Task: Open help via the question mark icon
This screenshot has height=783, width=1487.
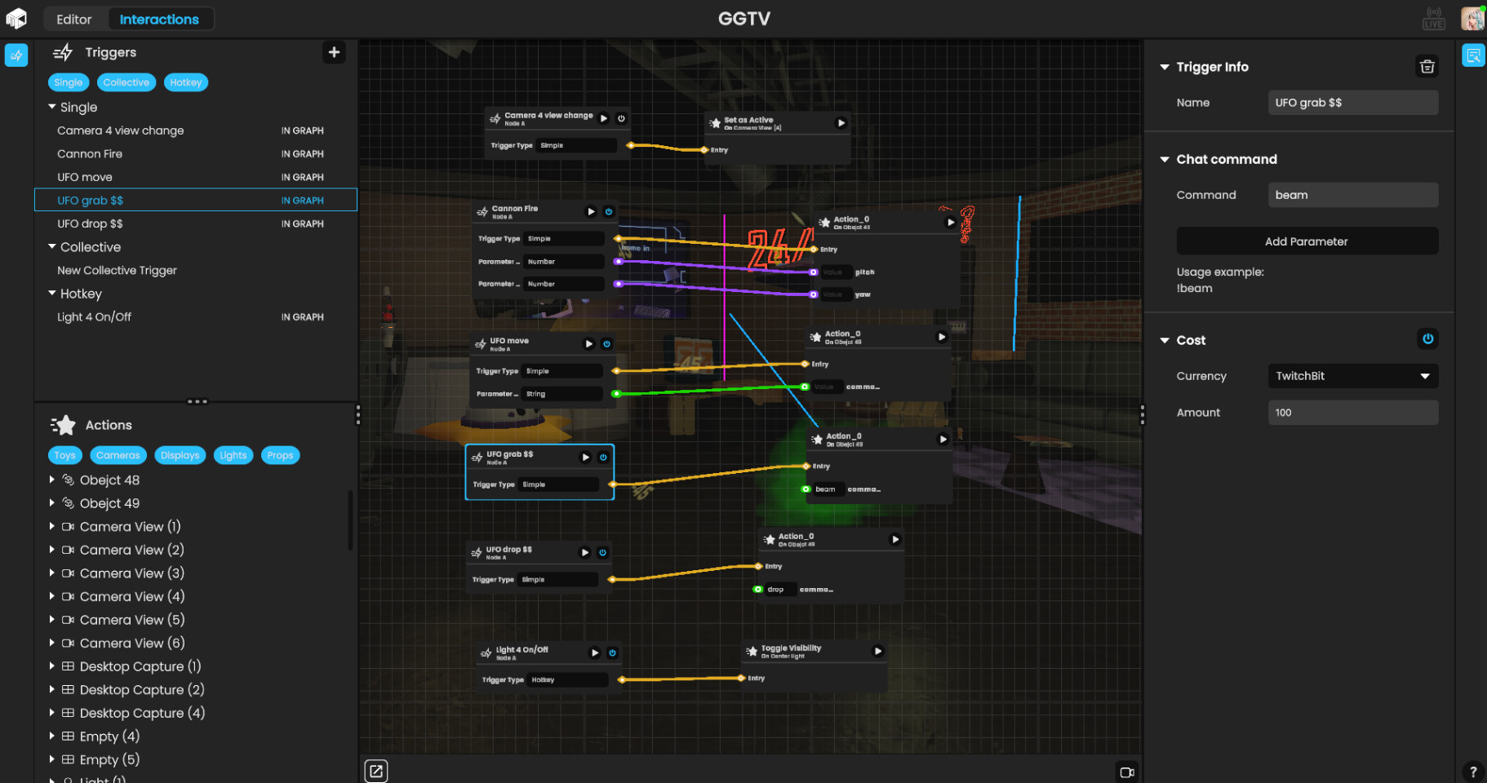Action: (x=1473, y=770)
